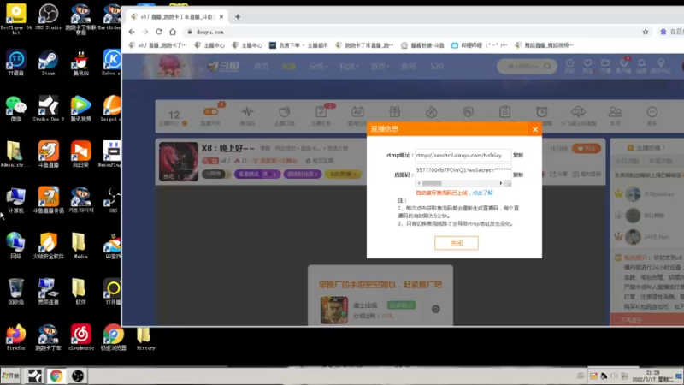The width and height of the screenshot is (684, 385).
Task: Launch Firefox from the desktop
Action: click(x=15, y=338)
